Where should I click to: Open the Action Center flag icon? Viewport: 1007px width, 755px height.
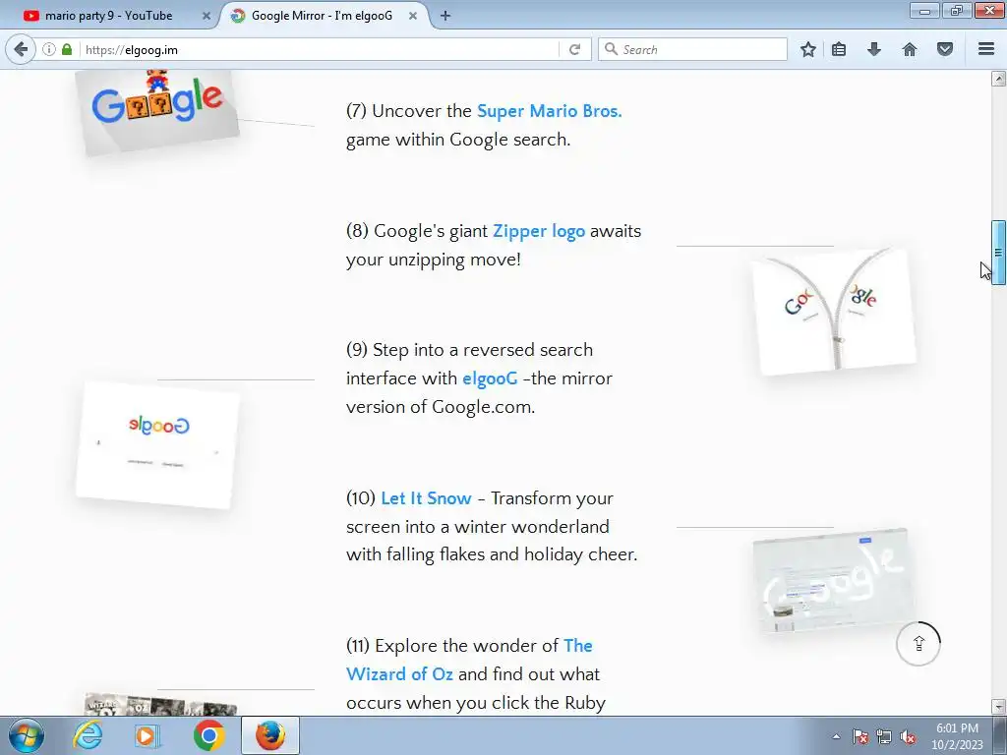[x=859, y=736]
